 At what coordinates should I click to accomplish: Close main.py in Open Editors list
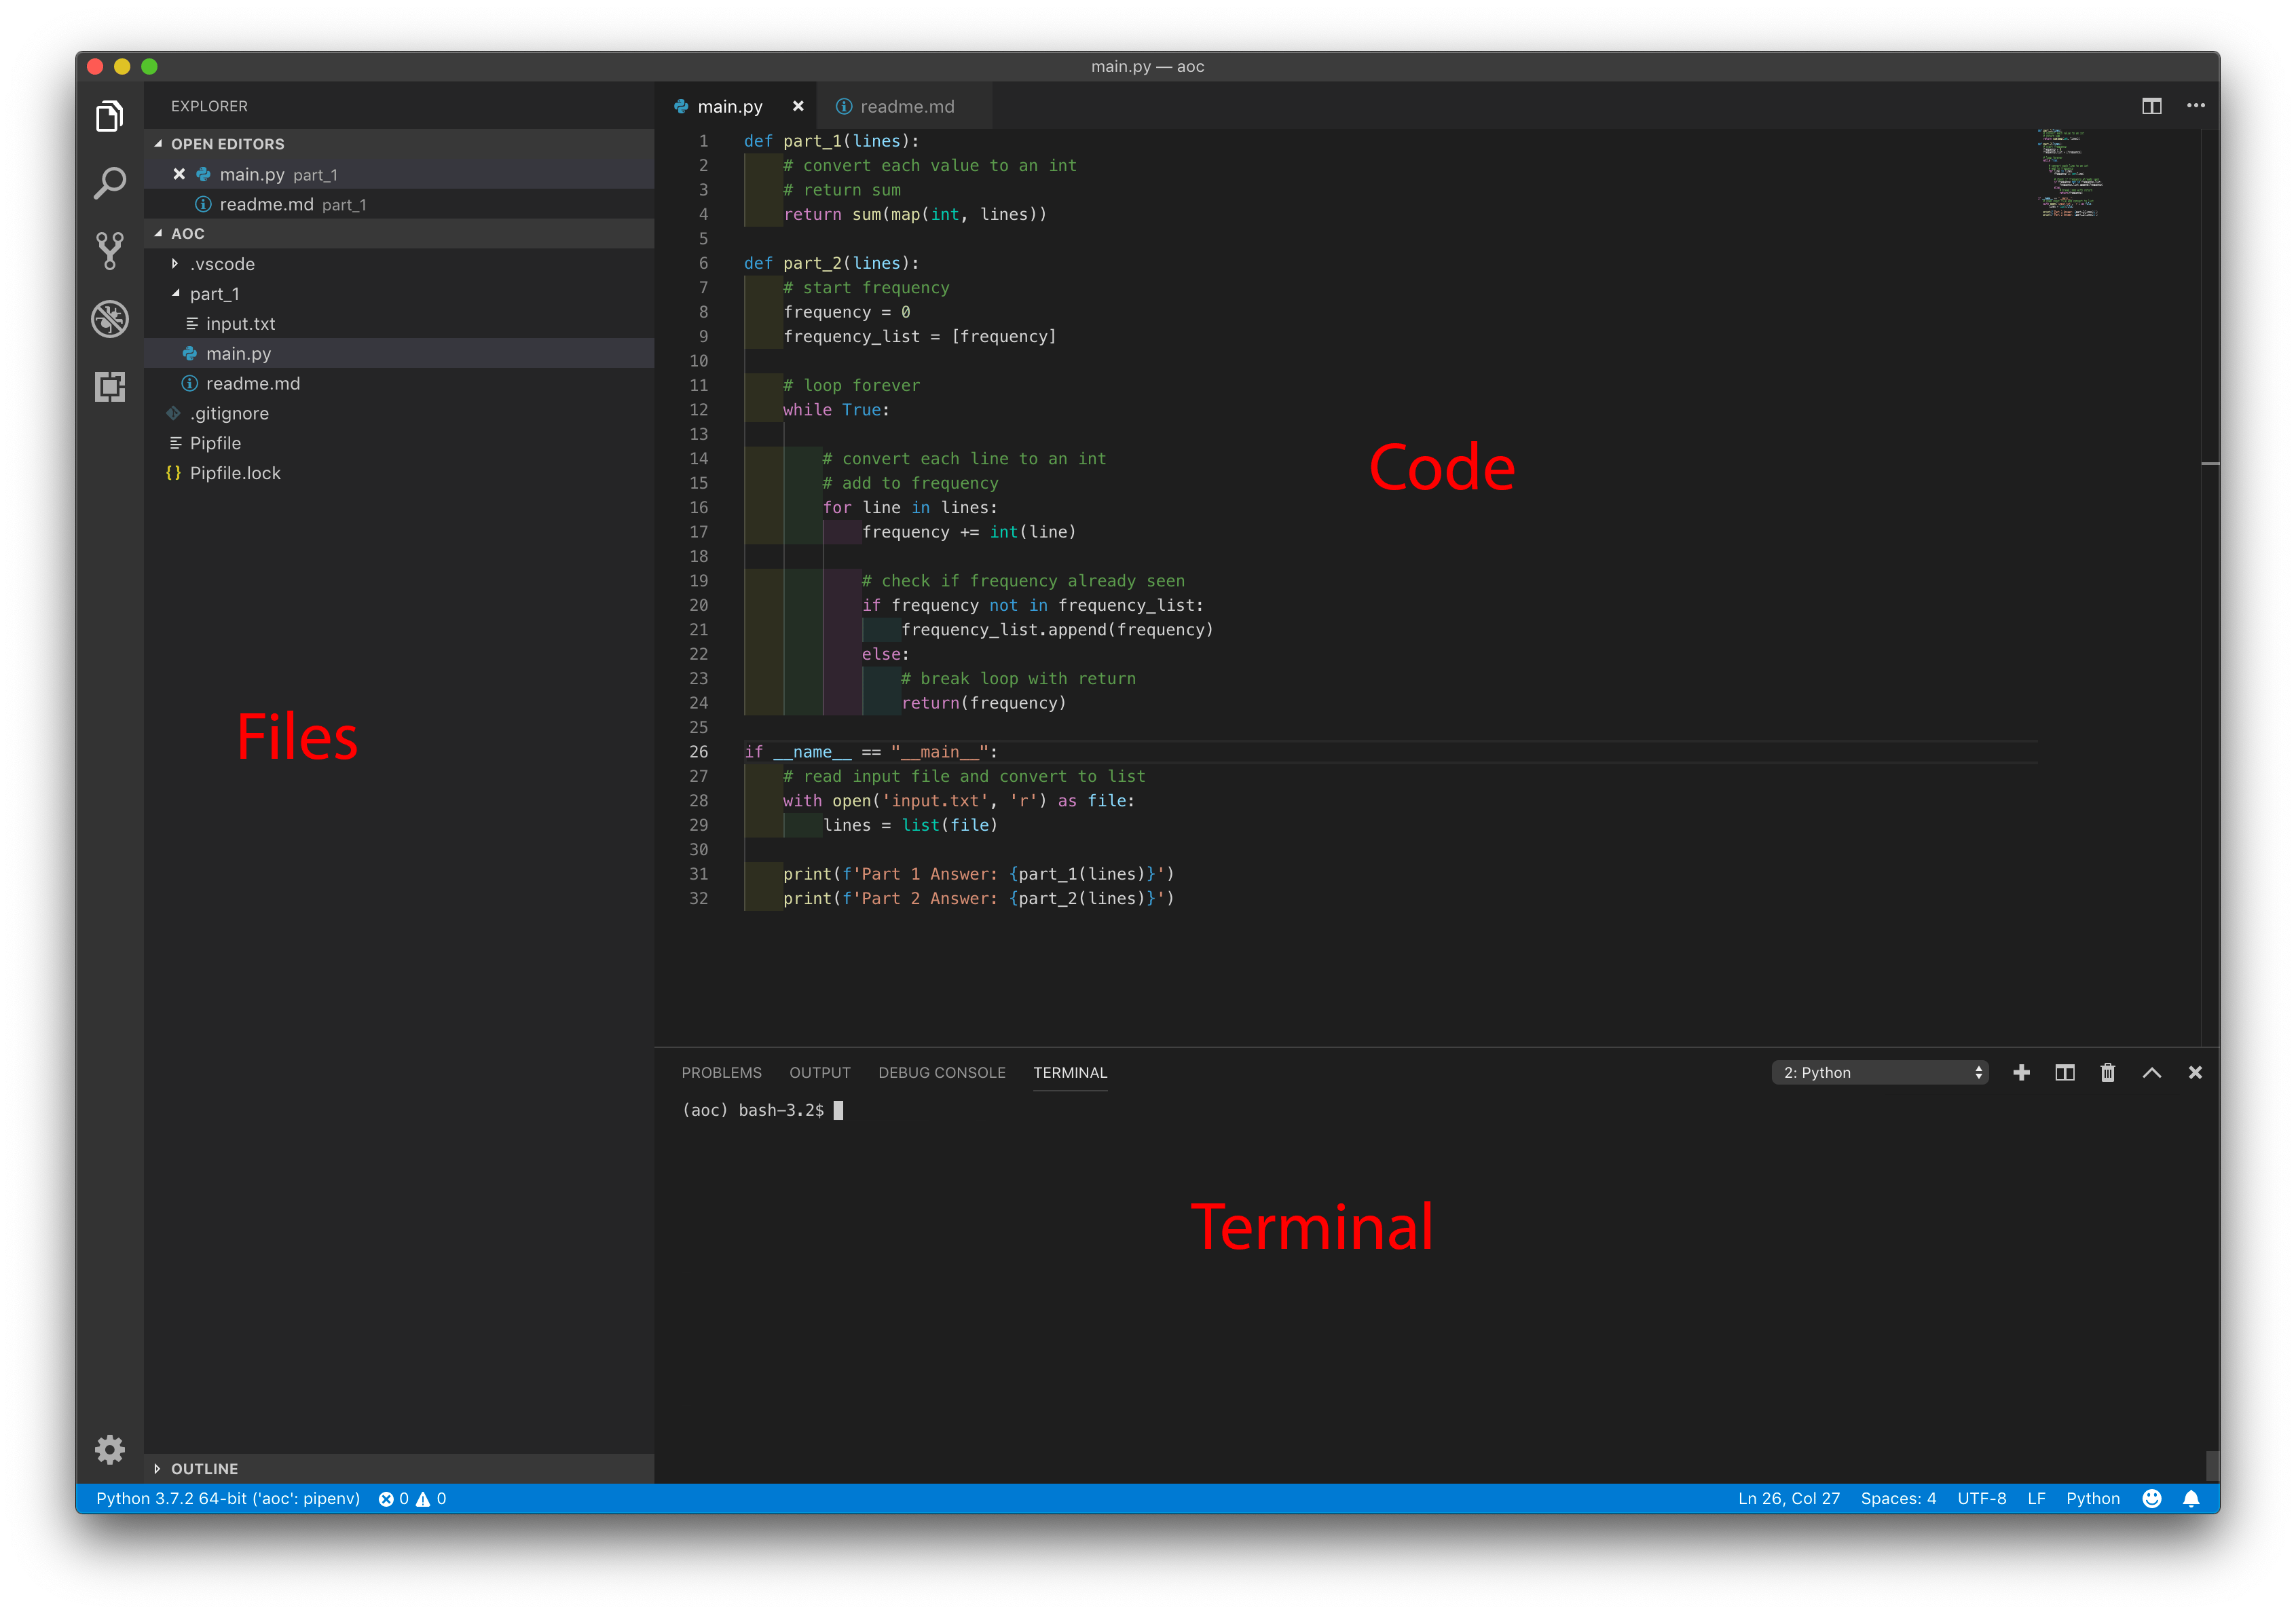(x=179, y=174)
